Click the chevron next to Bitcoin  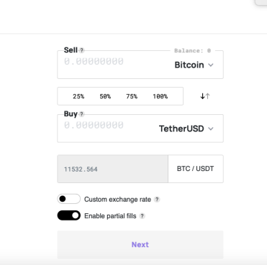click(x=211, y=65)
